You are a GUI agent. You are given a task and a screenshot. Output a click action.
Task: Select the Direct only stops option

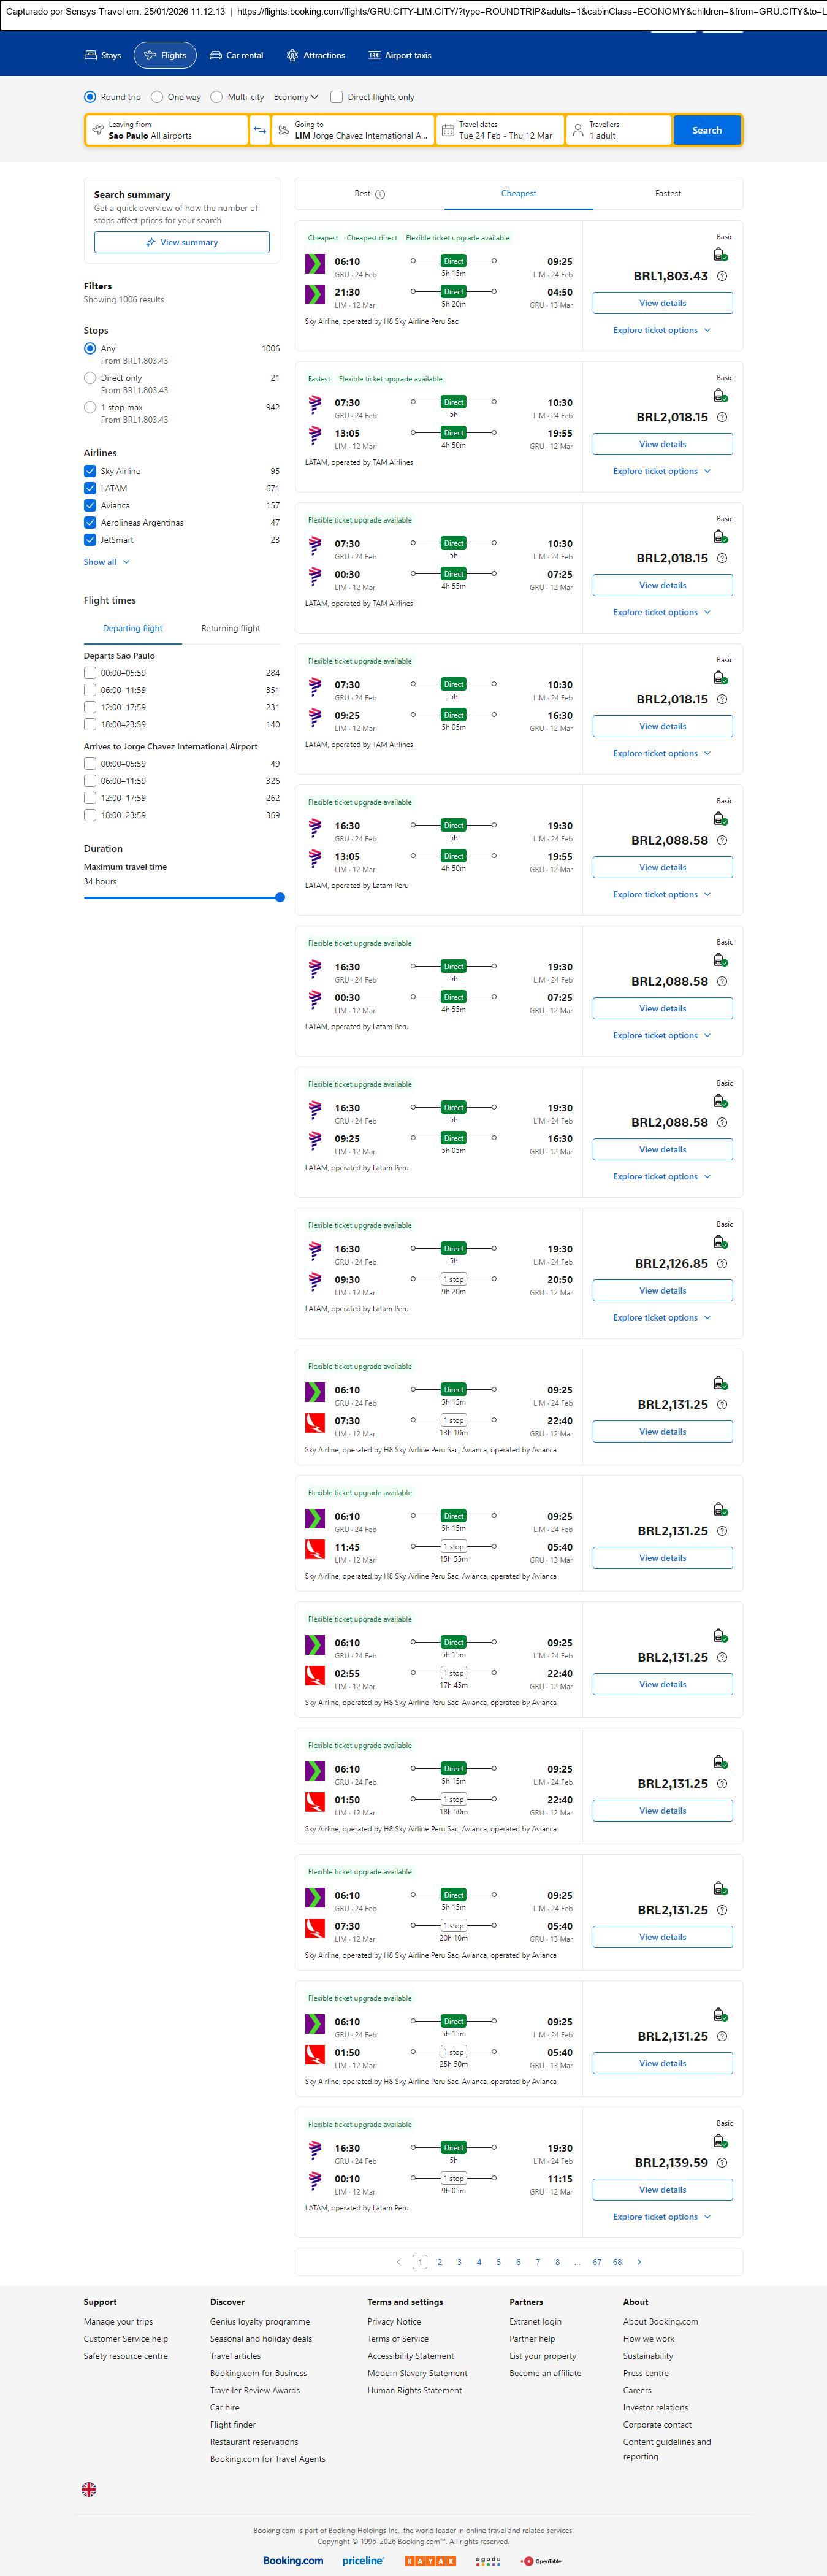coord(90,378)
